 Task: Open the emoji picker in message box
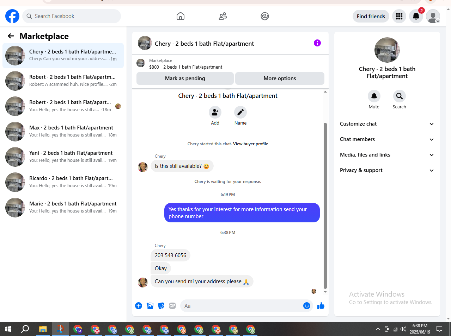point(307,306)
